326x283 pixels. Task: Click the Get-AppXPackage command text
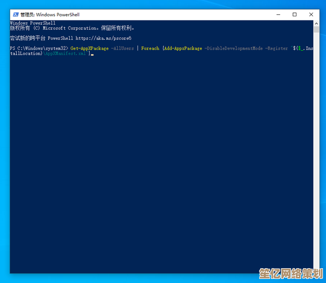(x=89, y=48)
